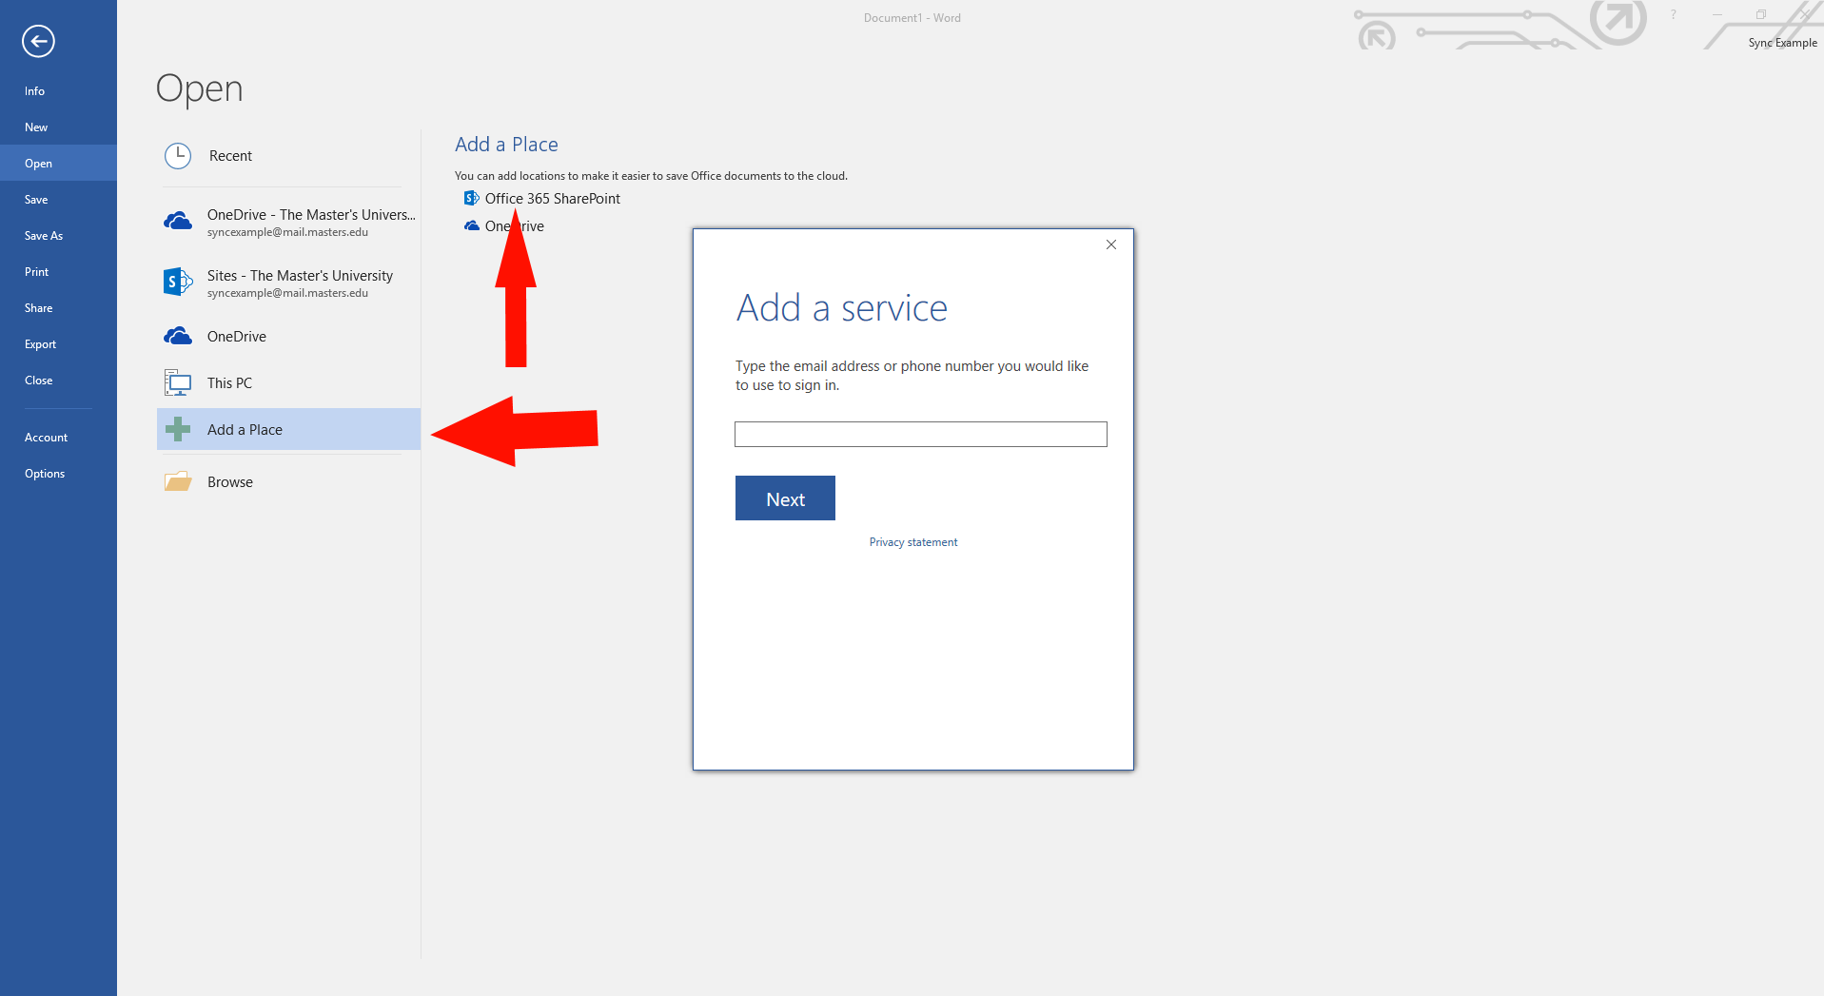Restore down the Word window
1824x996 pixels.
pyautogui.click(x=1760, y=14)
